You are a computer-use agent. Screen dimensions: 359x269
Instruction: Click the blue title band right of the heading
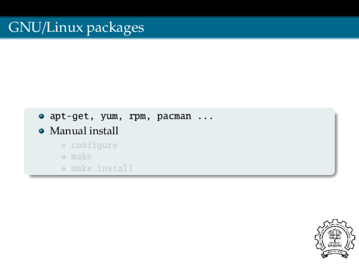tap(251, 27)
